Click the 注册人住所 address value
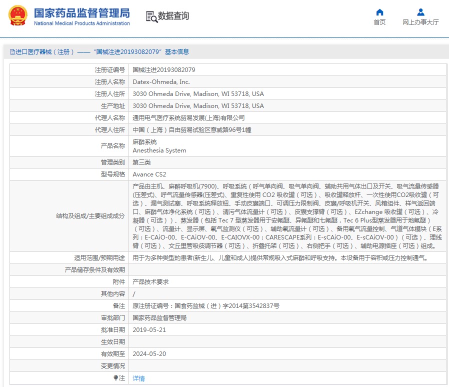This screenshot has width=449, height=387. tap(198, 94)
